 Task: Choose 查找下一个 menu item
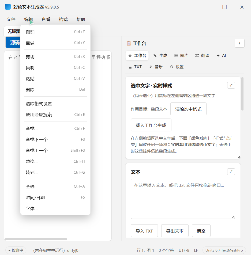(55, 139)
